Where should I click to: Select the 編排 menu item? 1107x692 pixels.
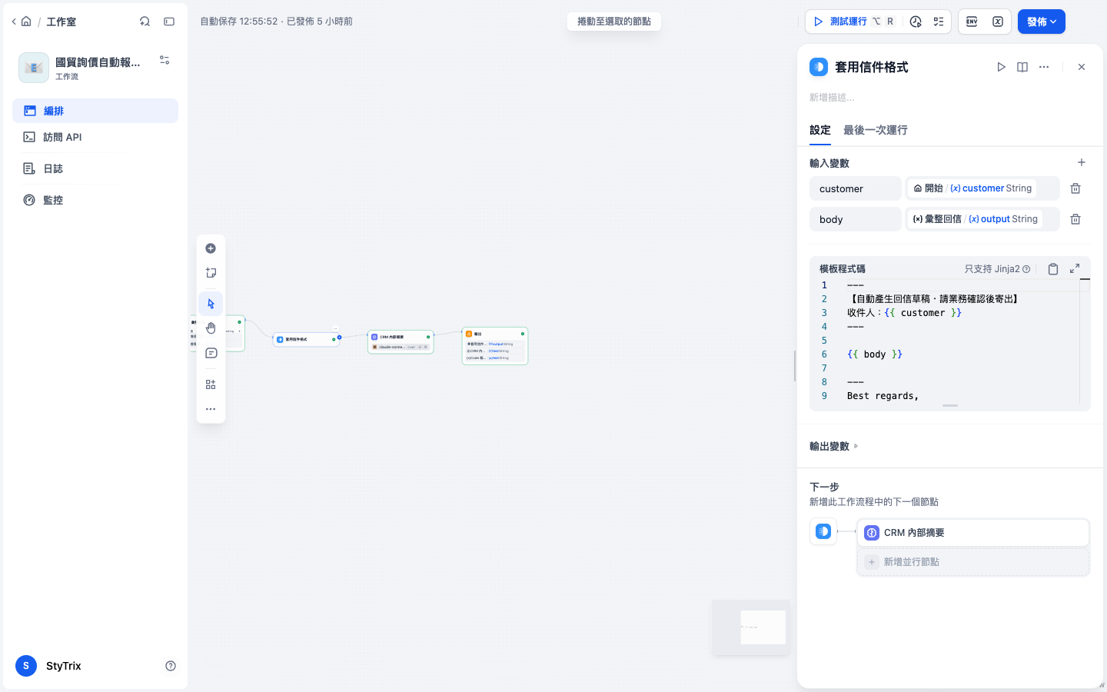[95, 111]
